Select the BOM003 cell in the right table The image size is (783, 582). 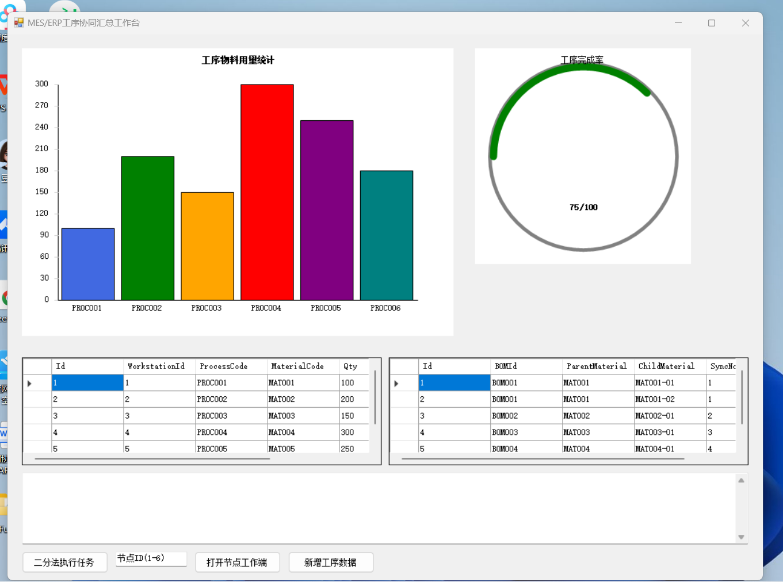pyautogui.click(x=526, y=432)
